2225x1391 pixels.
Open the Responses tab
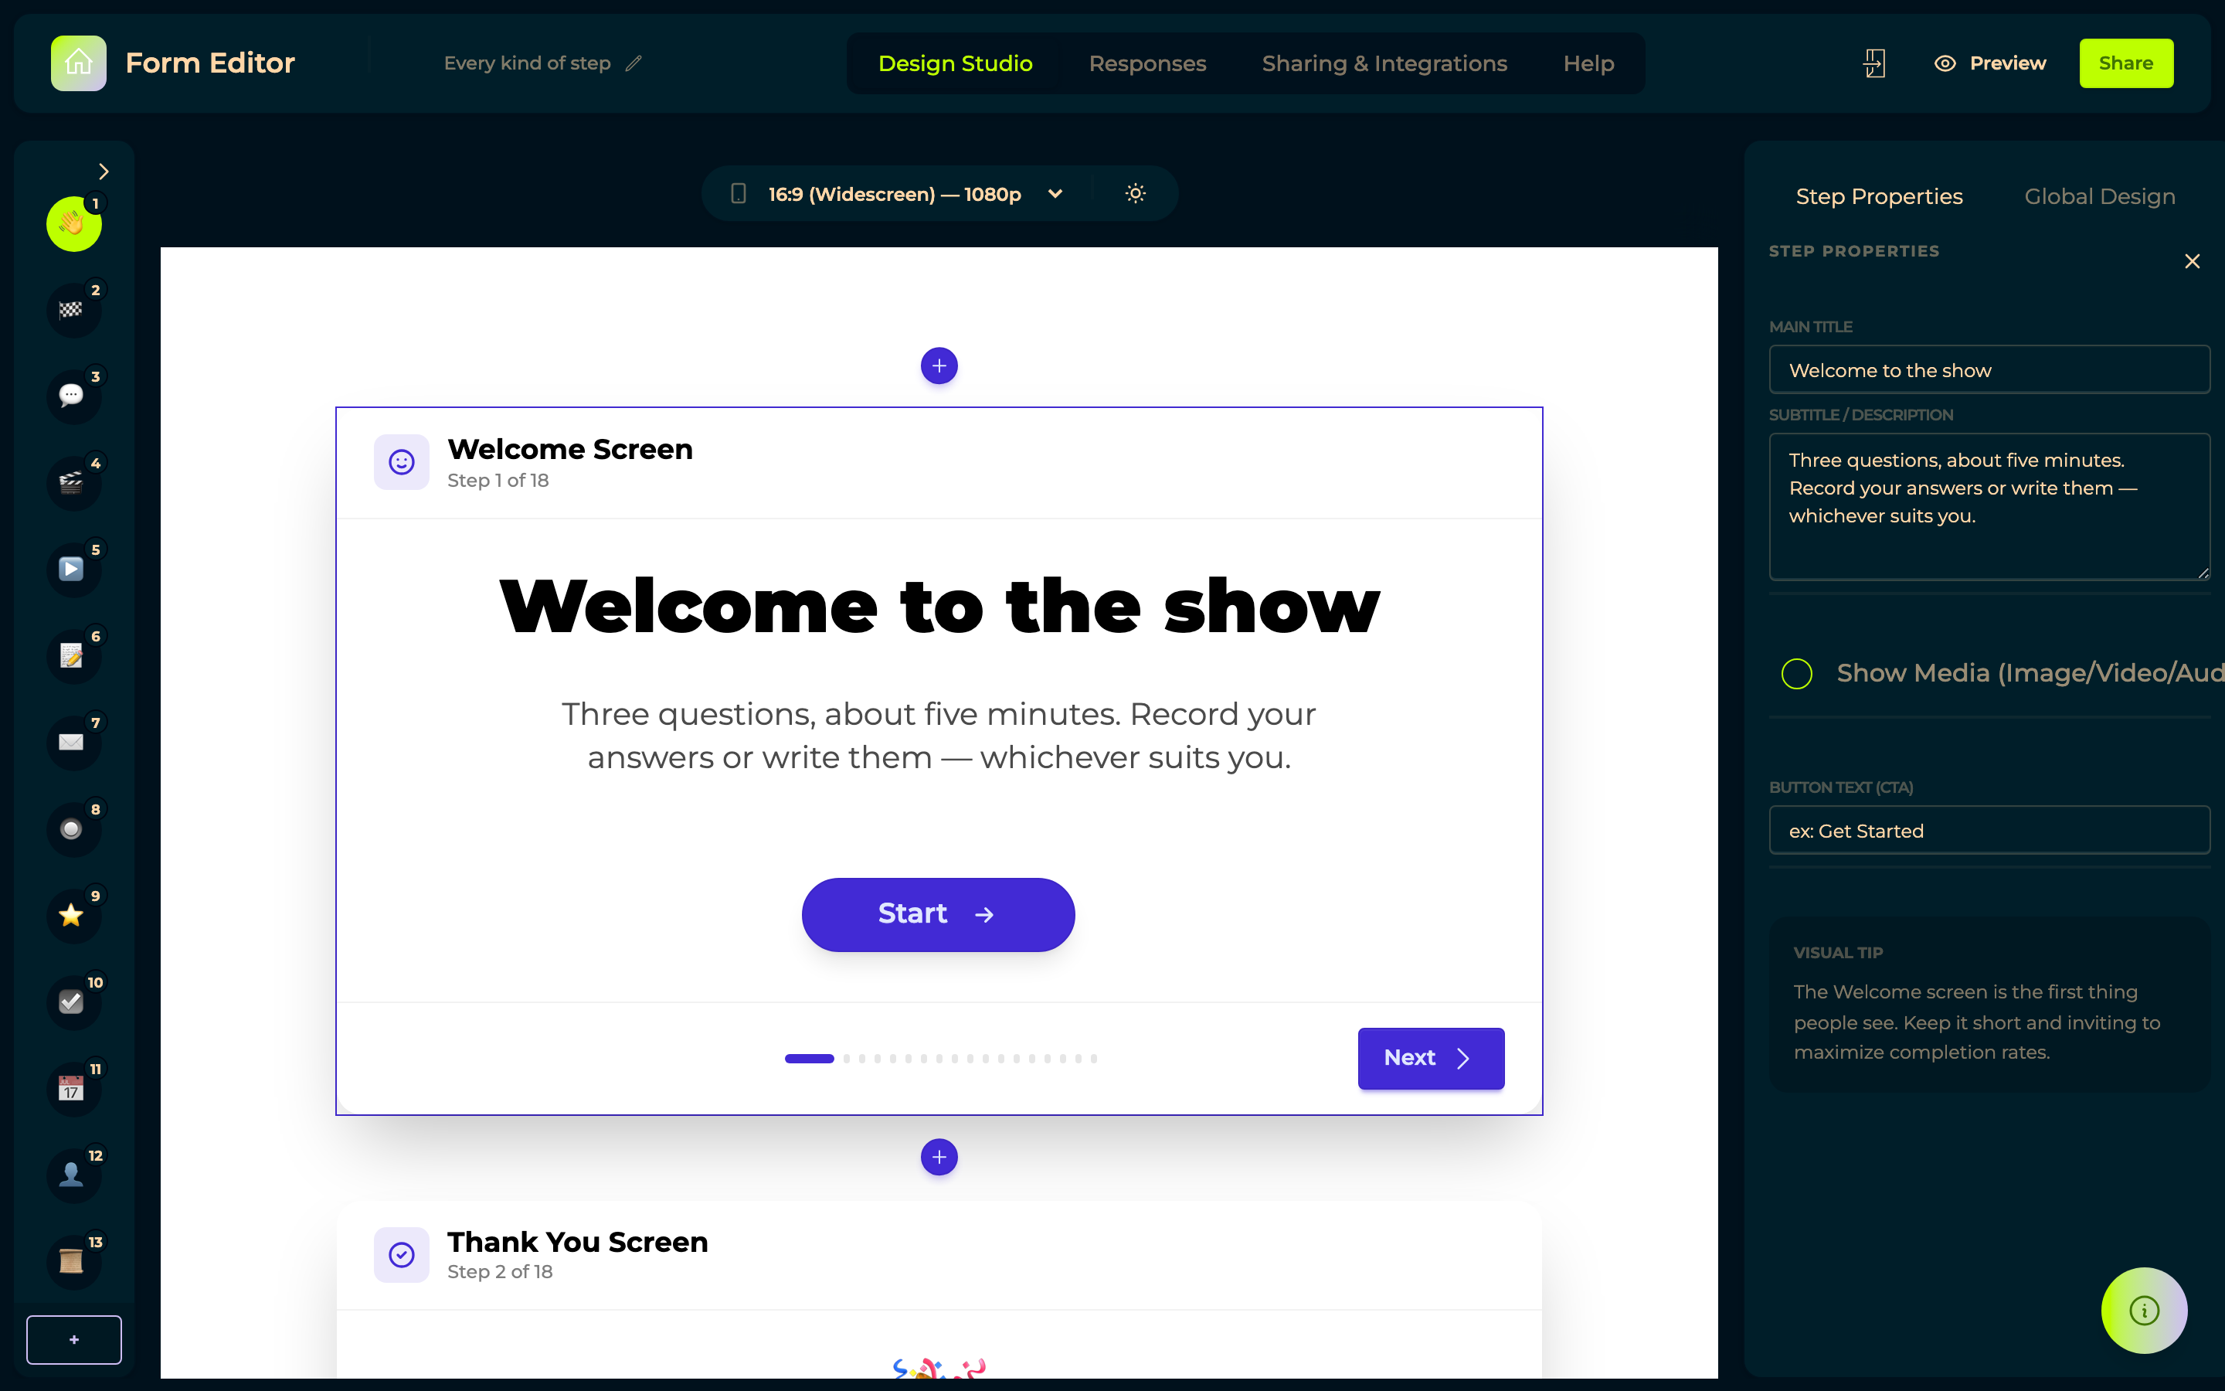(x=1147, y=63)
